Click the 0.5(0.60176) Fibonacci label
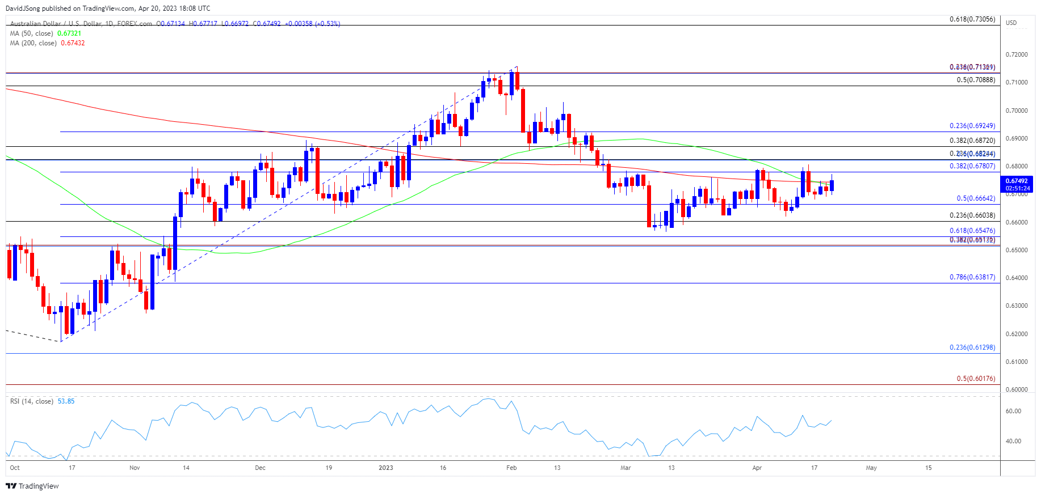This screenshot has height=496, width=1041. [x=976, y=379]
